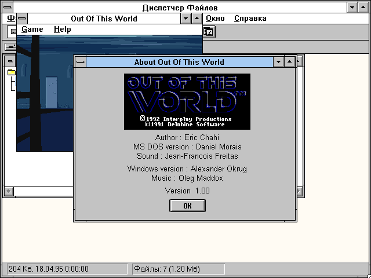Click the right scroll arrow in the file pane

[x=299, y=191]
